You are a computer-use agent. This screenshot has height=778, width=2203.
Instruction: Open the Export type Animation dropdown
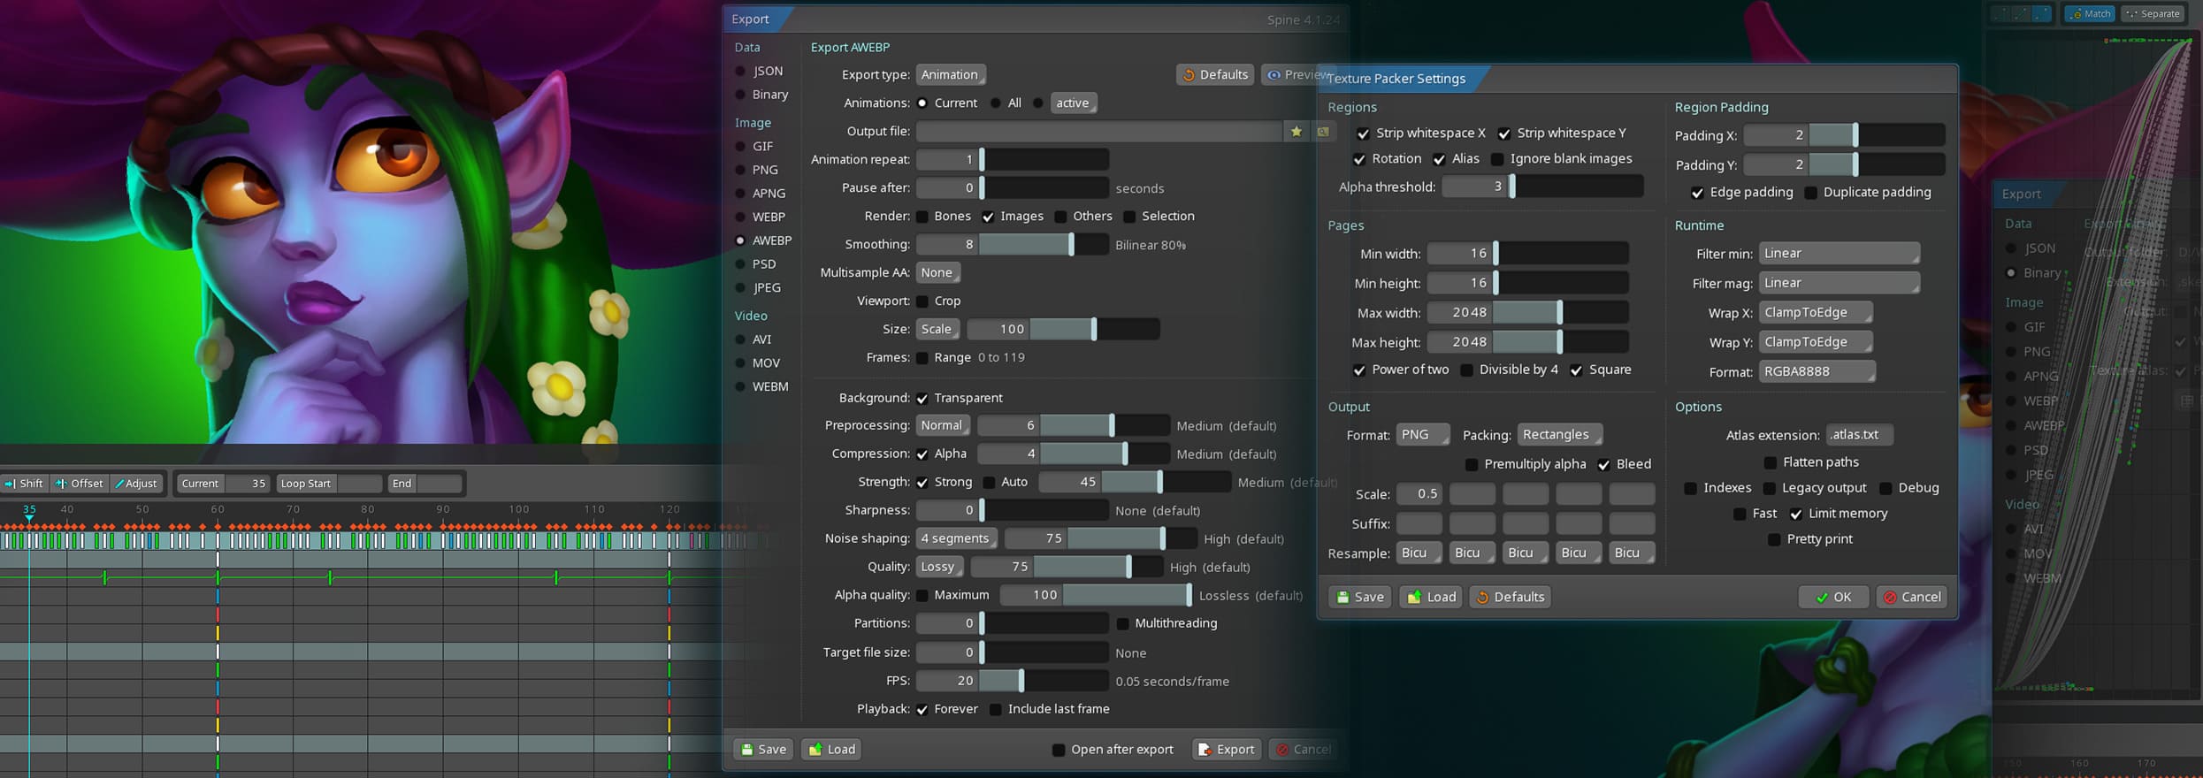coord(951,75)
